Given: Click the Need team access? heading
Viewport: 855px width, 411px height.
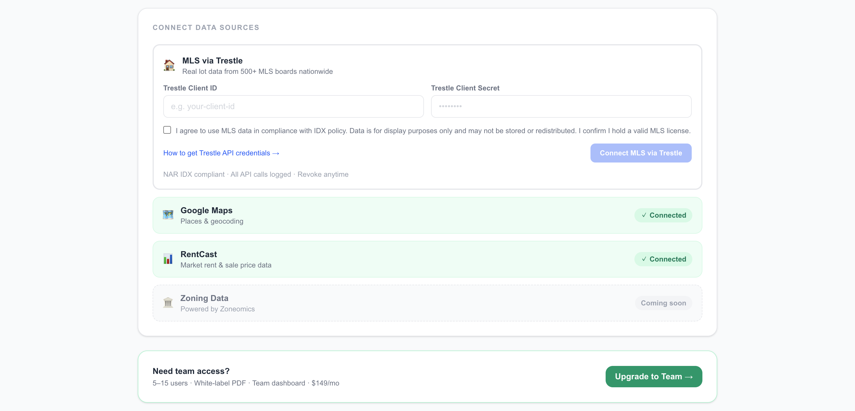Looking at the screenshot, I should click(x=191, y=371).
